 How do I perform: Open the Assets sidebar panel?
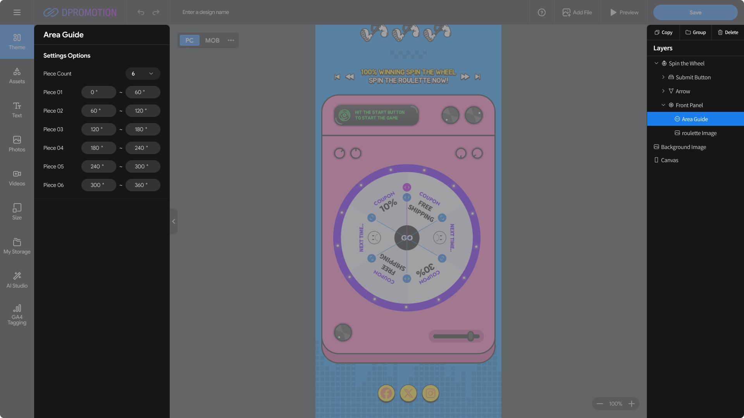point(17,76)
